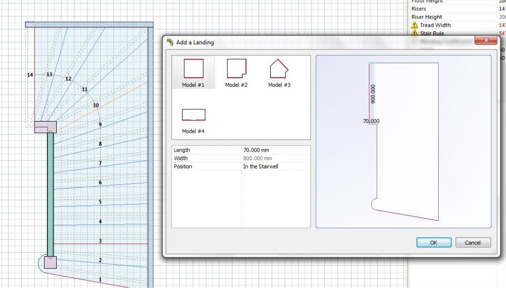506x288 pixels.
Task: Click the 70.000 dimension in the preview
Action: 371,122
